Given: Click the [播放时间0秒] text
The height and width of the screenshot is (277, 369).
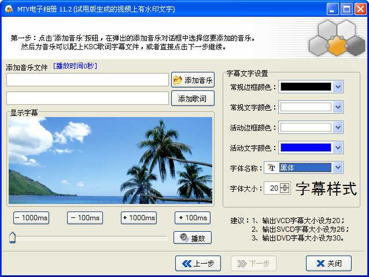Looking at the screenshot, I should tap(75, 65).
